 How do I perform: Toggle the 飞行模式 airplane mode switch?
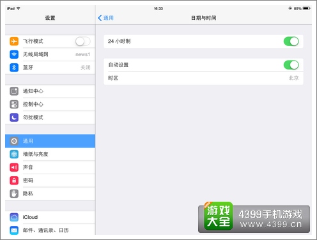[82, 41]
